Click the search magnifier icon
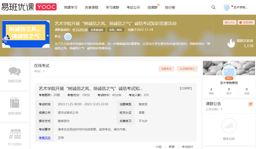This screenshot has width=256, height=149. pos(214,7)
